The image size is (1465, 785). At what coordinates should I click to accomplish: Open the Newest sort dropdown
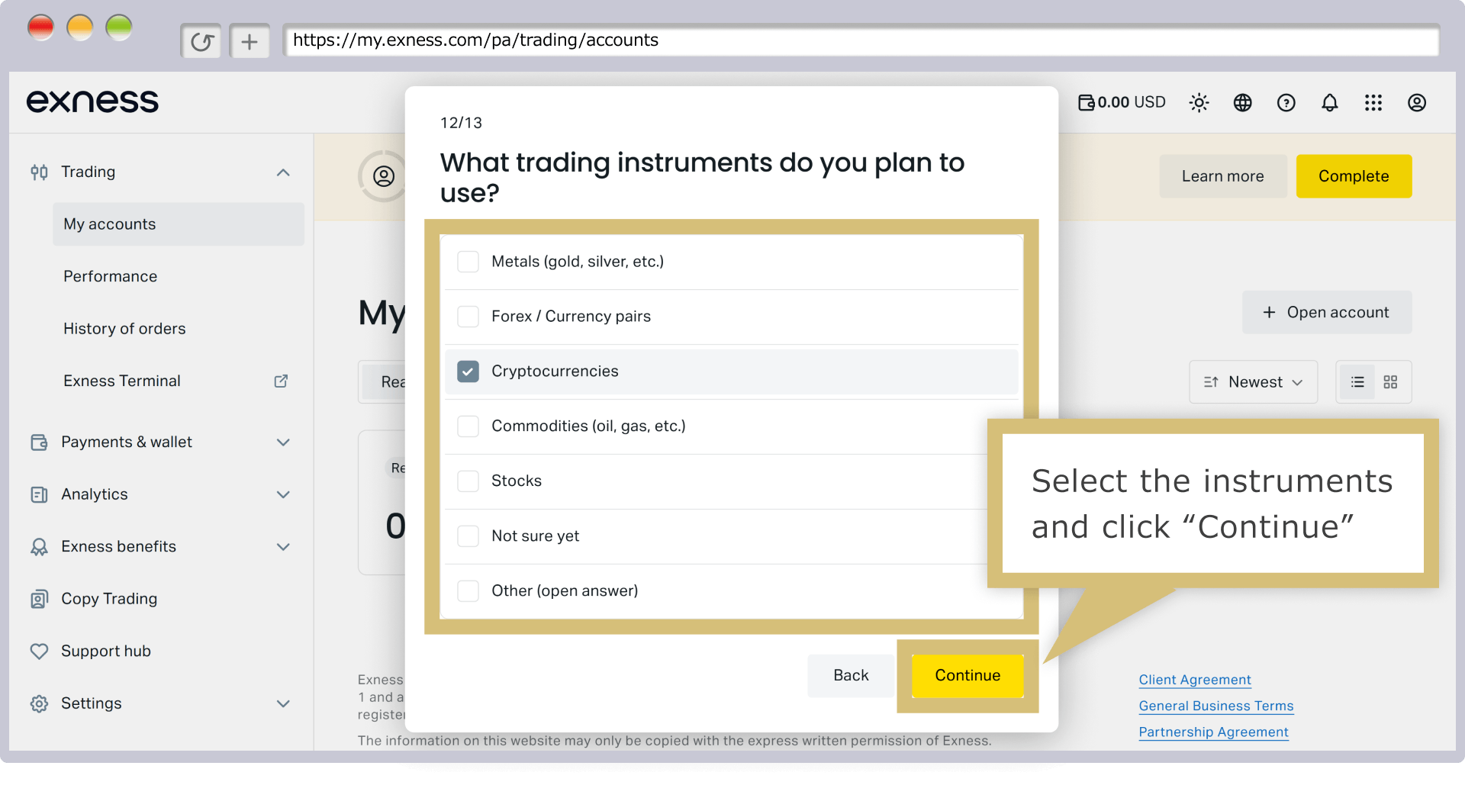1253,381
